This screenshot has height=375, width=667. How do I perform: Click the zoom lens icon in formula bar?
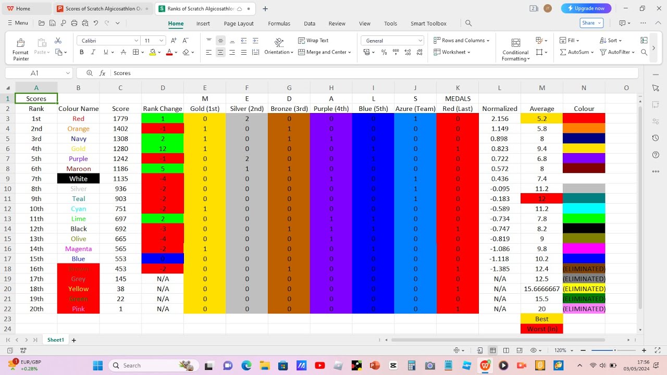tap(90, 73)
